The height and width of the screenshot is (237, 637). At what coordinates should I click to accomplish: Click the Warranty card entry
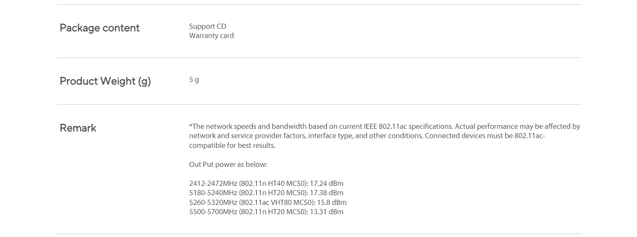211,35
